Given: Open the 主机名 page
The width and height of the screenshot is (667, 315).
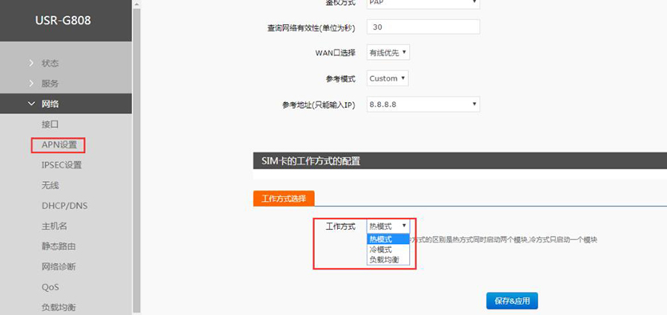Looking at the screenshot, I should (x=54, y=226).
